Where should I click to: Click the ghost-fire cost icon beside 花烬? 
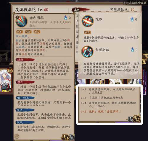pyautogui.click(x=132, y=19)
